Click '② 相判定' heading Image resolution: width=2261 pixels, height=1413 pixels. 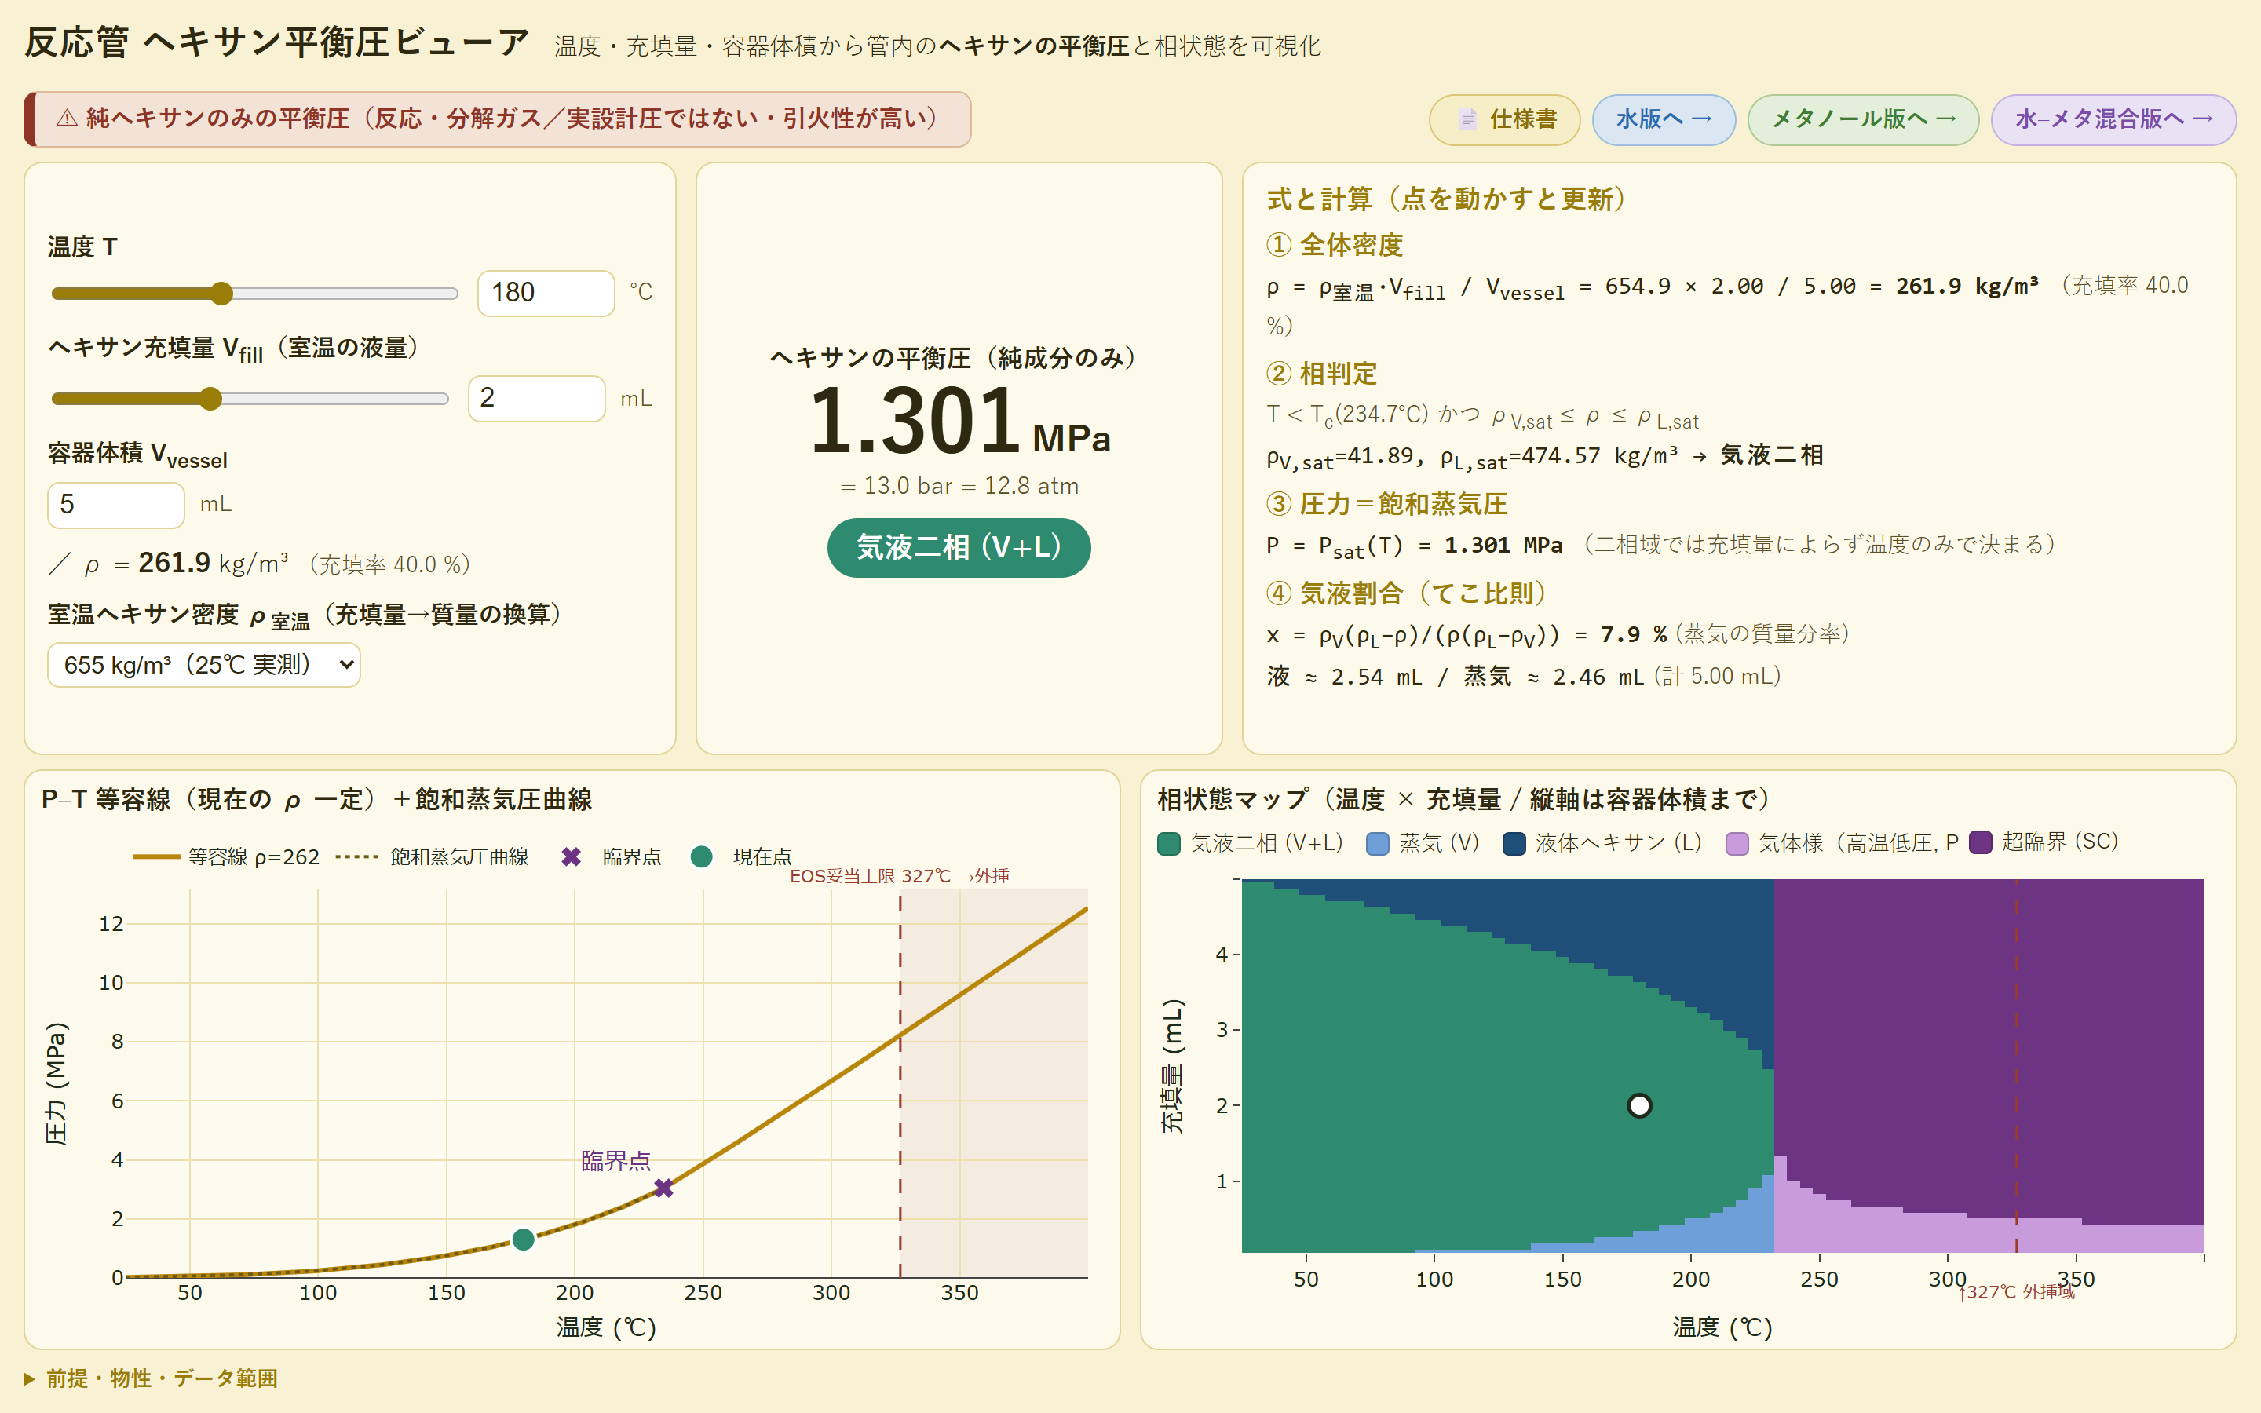click(1321, 374)
